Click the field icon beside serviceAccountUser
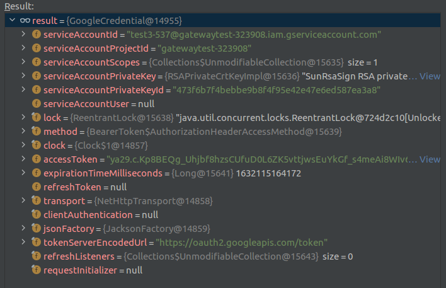This screenshot has height=288, width=446. (x=37, y=103)
